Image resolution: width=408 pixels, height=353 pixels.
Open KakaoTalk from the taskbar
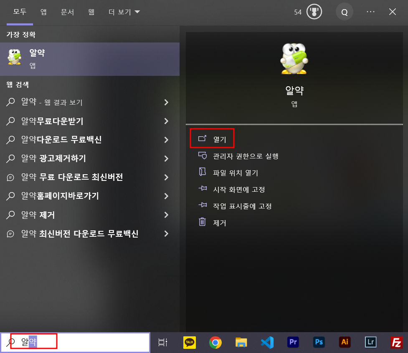190,342
